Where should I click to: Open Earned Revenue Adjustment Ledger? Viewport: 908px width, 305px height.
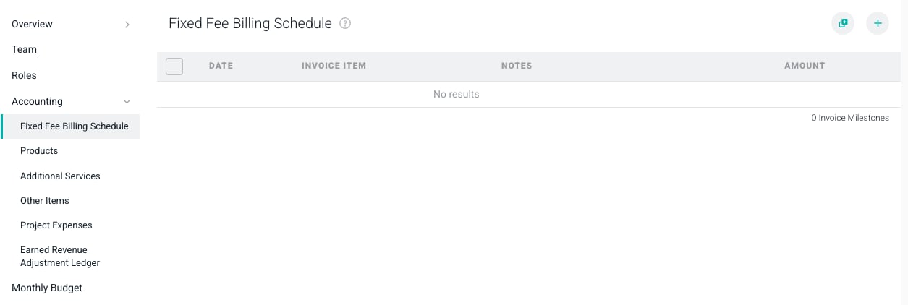click(60, 257)
